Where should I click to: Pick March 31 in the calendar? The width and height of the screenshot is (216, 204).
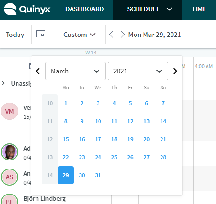pos(98,175)
